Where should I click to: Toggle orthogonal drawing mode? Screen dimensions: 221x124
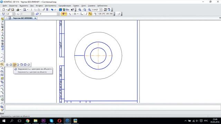pyautogui.click(x=86, y=14)
